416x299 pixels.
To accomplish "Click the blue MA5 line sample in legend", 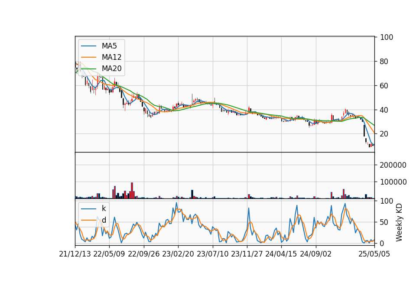I will [88, 46].
